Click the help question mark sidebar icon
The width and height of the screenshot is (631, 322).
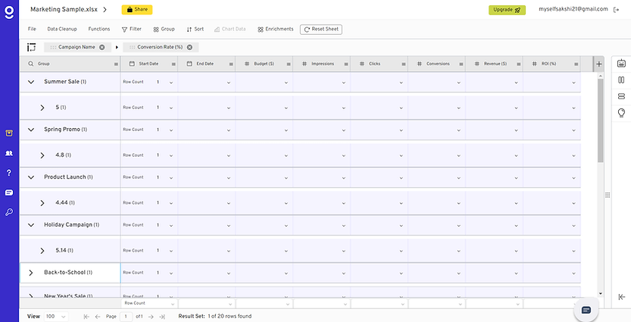tap(9, 173)
